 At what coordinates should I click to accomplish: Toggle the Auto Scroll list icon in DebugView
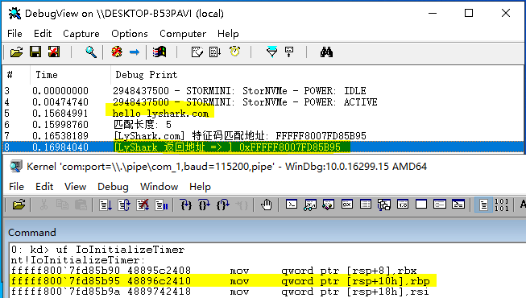pos(215,52)
